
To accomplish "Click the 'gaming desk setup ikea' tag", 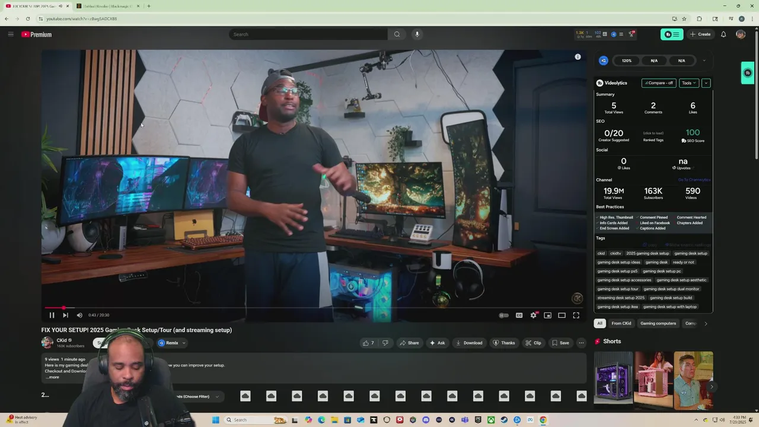I will [618, 307].
